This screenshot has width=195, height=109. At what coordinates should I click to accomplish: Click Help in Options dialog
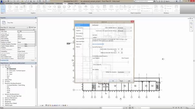(x=129, y=81)
